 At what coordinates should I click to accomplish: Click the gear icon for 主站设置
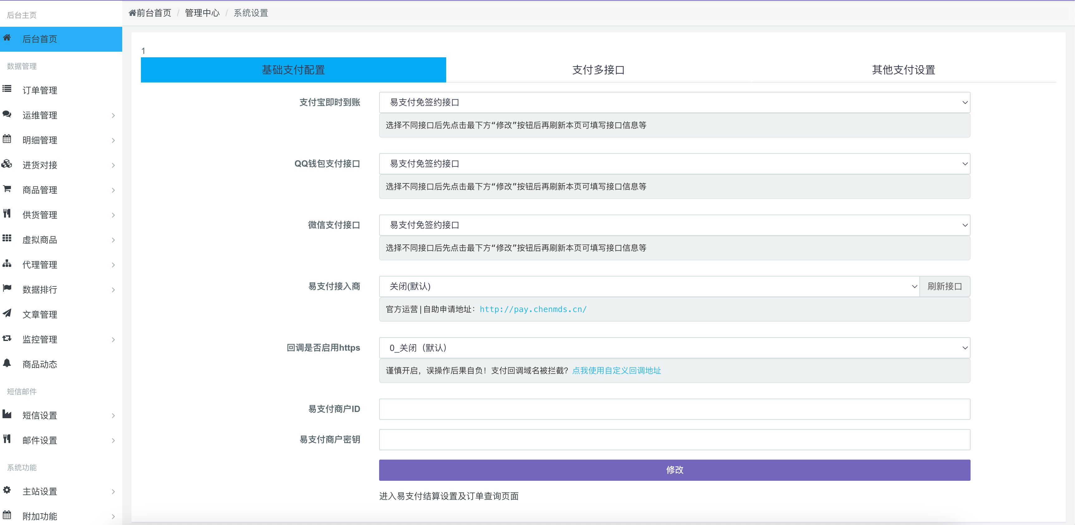7,490
